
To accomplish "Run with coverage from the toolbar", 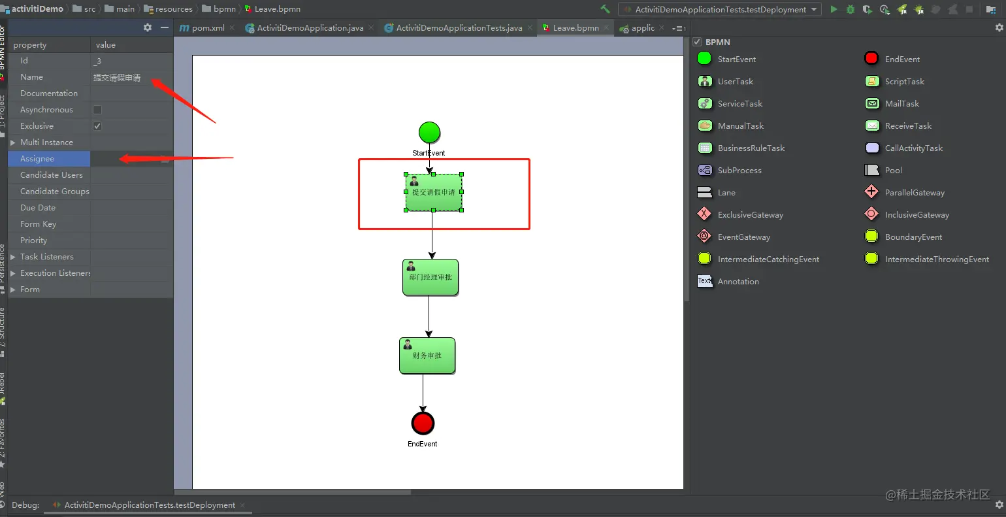I will [x=868, y=9].
